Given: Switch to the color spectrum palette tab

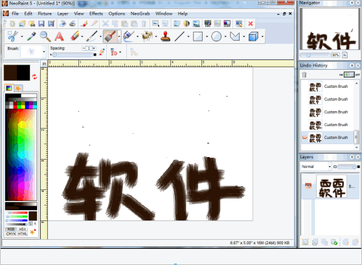Looking at the screenshot, I should pyautogui.click(x=9, y=88).
